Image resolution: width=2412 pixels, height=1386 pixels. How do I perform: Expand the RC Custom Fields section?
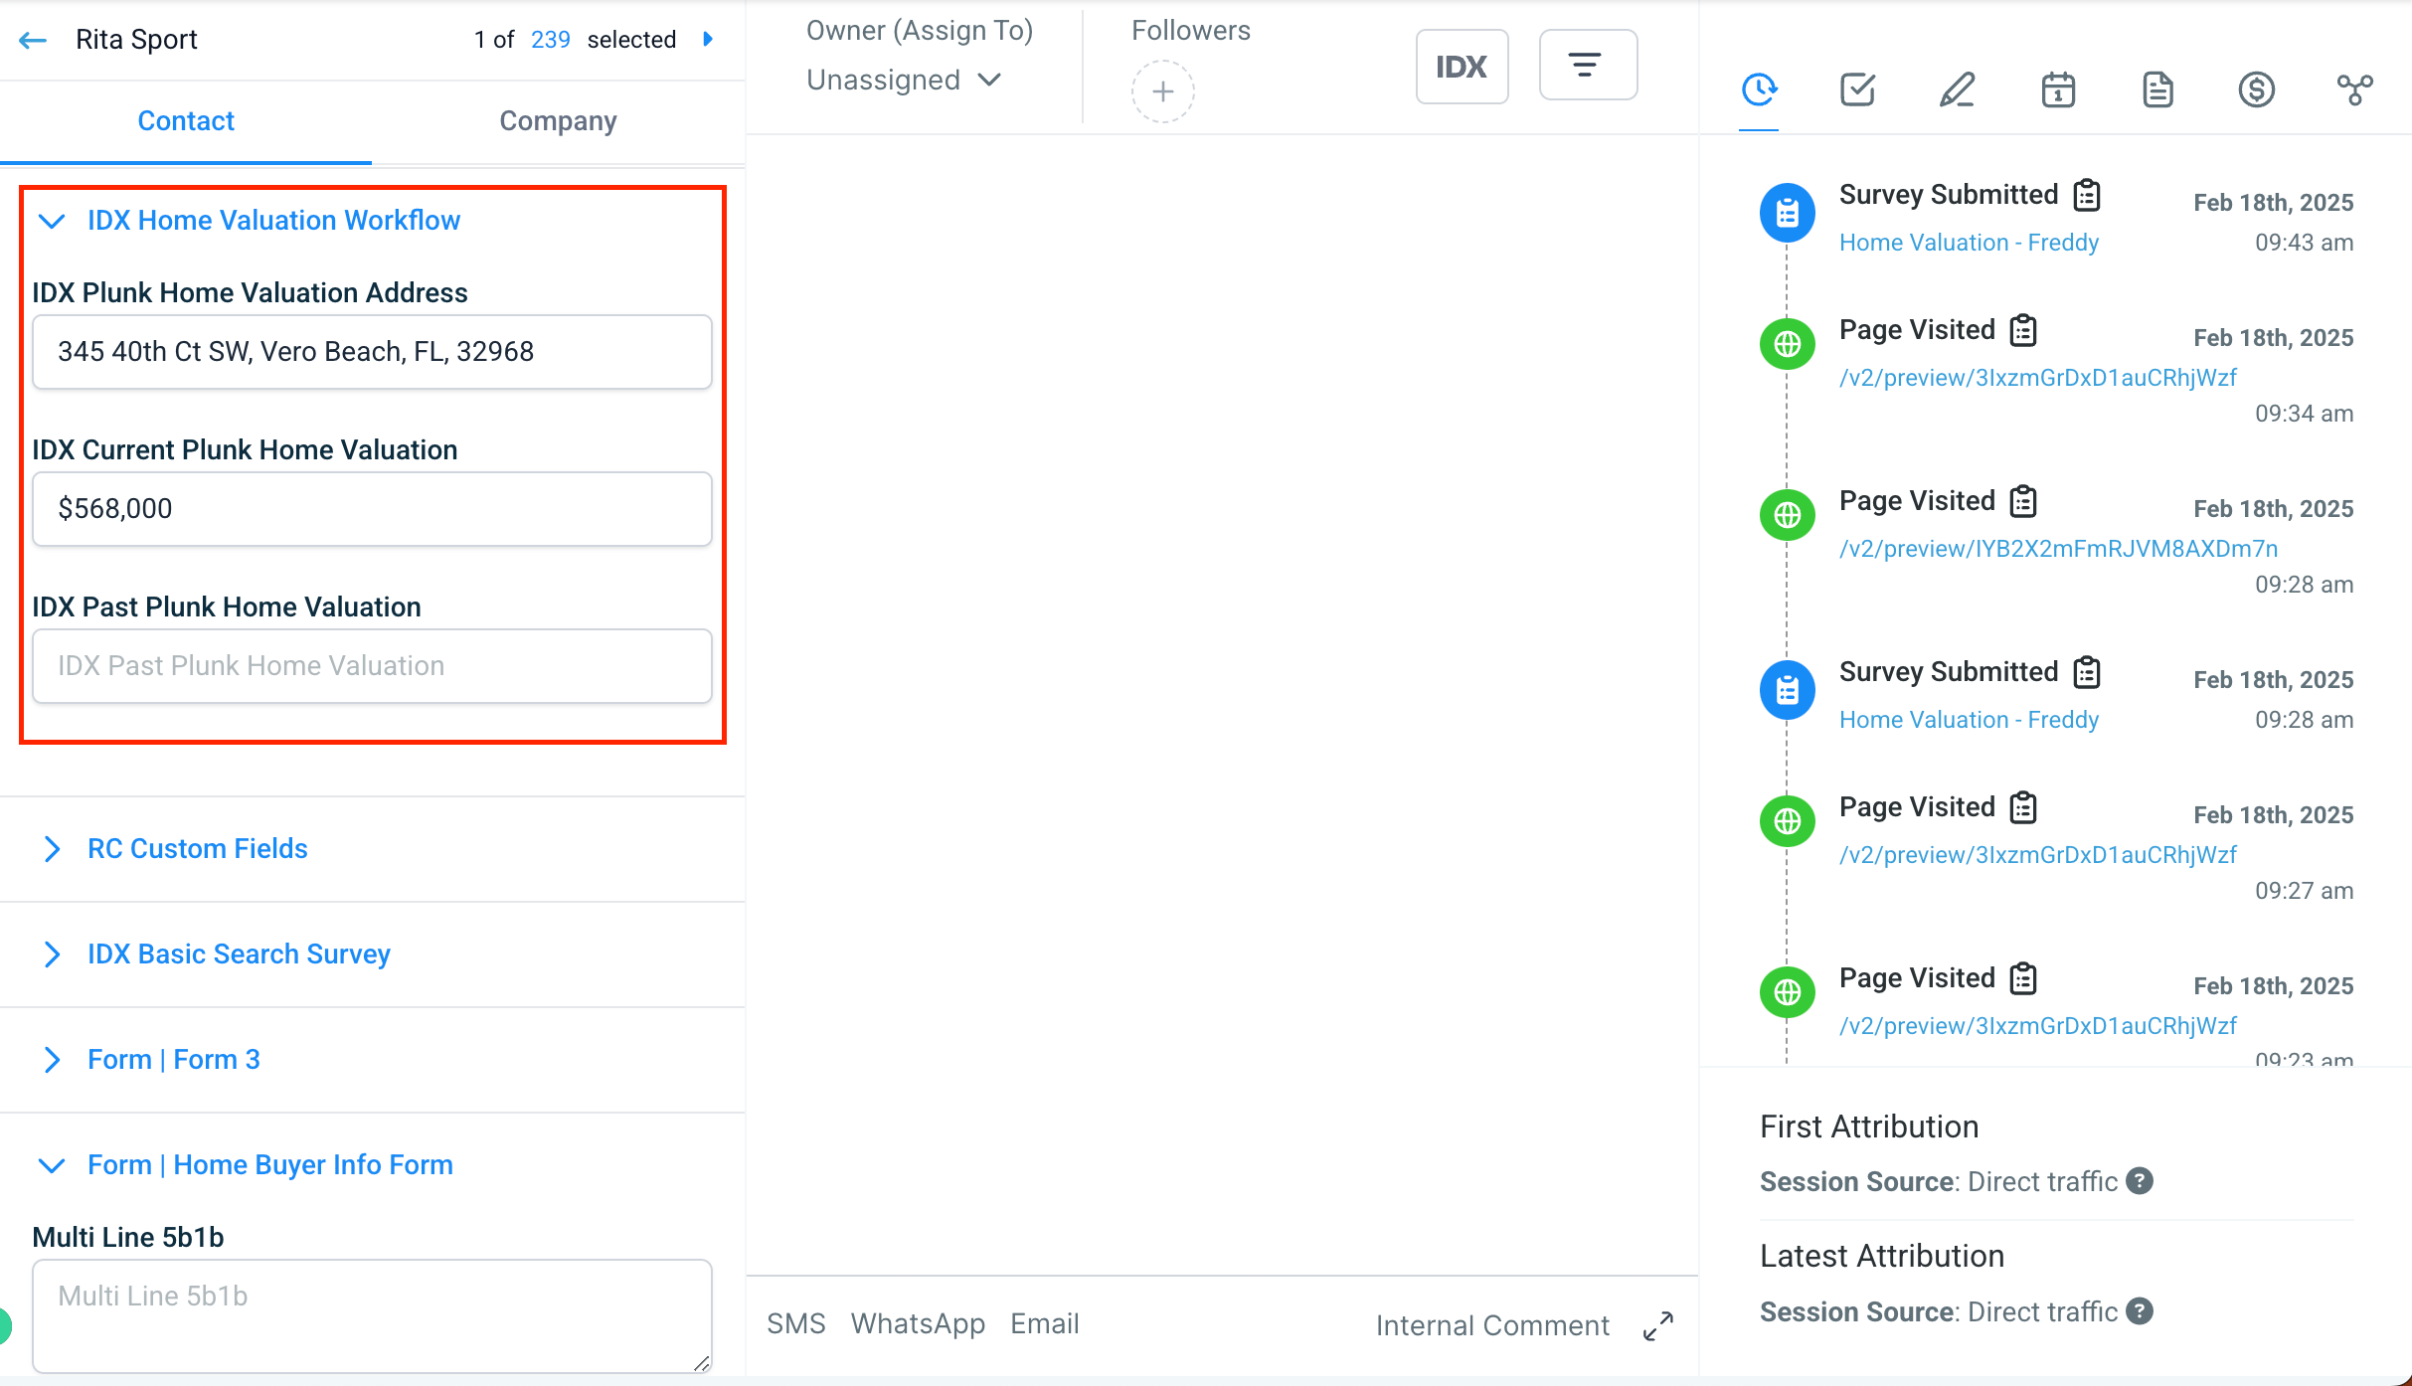pos(52,849)
